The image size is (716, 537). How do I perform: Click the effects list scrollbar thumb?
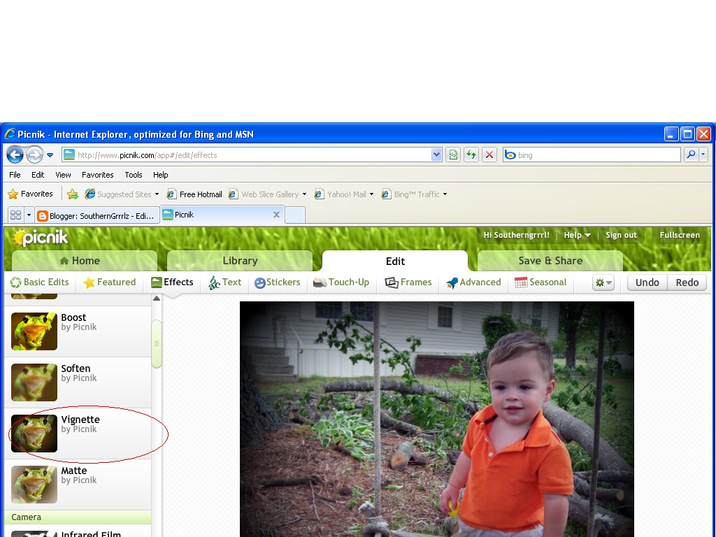click(157, 344)
